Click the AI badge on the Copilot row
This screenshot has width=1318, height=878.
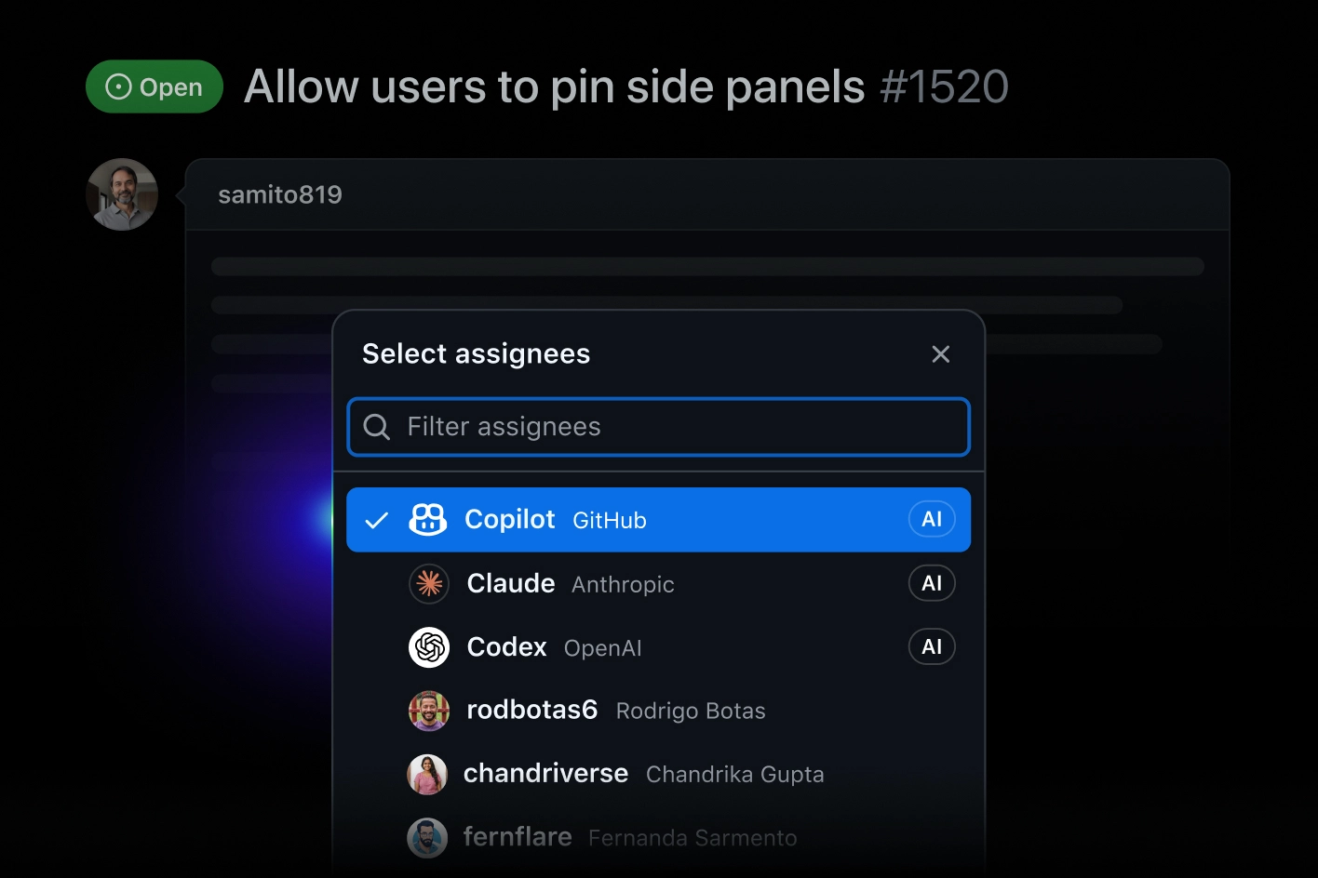point(932,519)
